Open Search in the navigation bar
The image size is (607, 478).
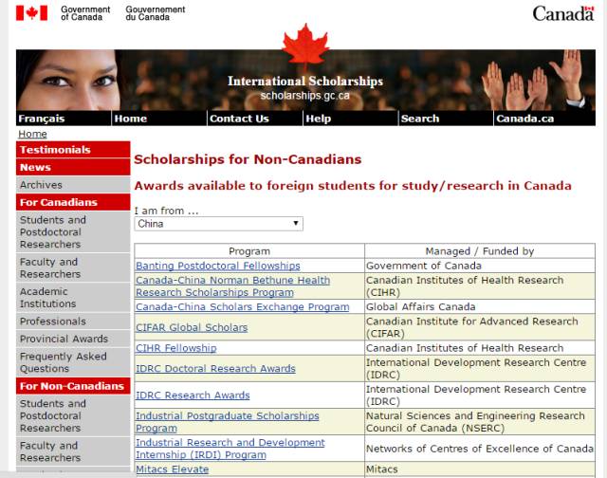click(446, 119)
